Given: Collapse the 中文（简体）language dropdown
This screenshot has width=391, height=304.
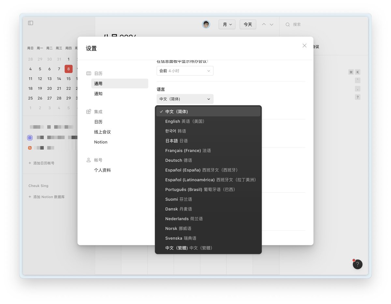Looking at the screenshot, I should pyautogui.click(x=185, y=99).
